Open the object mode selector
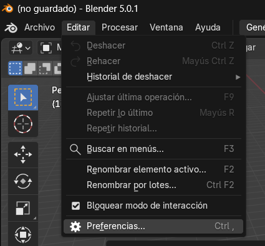The width and height of the screenshot is (265, 246). click(x=50, y=48)
